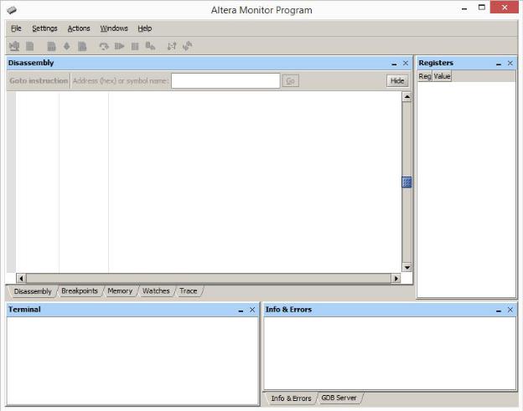Switch to the Disassembly tab
The height and width of the screenshot is (411, 523).
(x=33, y=291)
